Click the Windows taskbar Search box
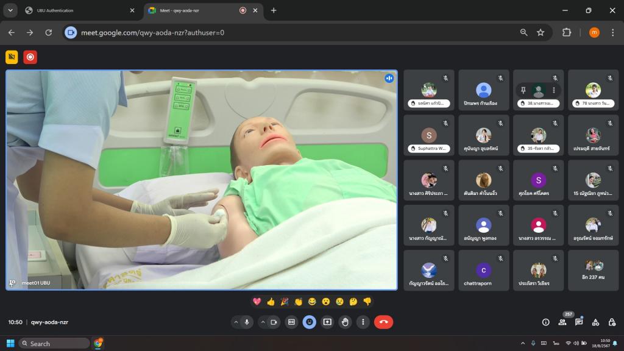This screenshot has height=351, width=624. pos(54,344)
